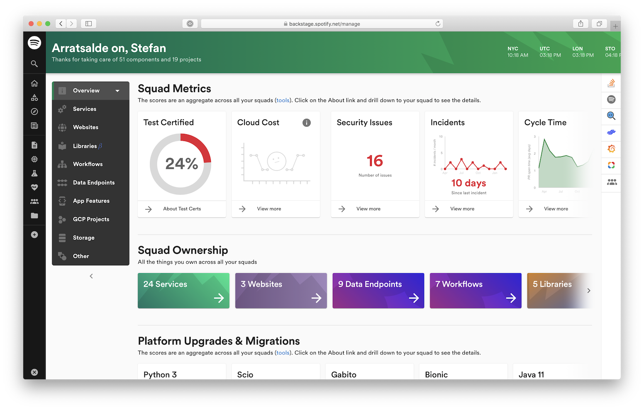Open the tools link under Squad Metrics

click(x=283, y=100)
